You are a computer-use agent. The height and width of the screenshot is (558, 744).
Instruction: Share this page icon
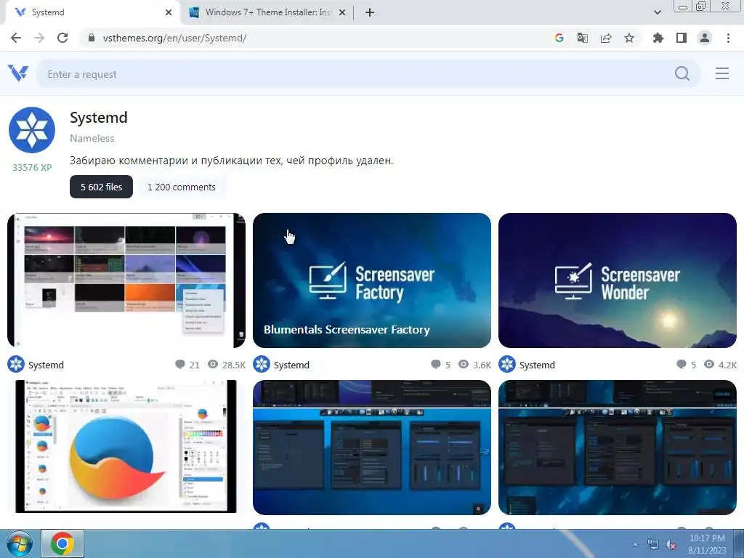coord(606,38)
